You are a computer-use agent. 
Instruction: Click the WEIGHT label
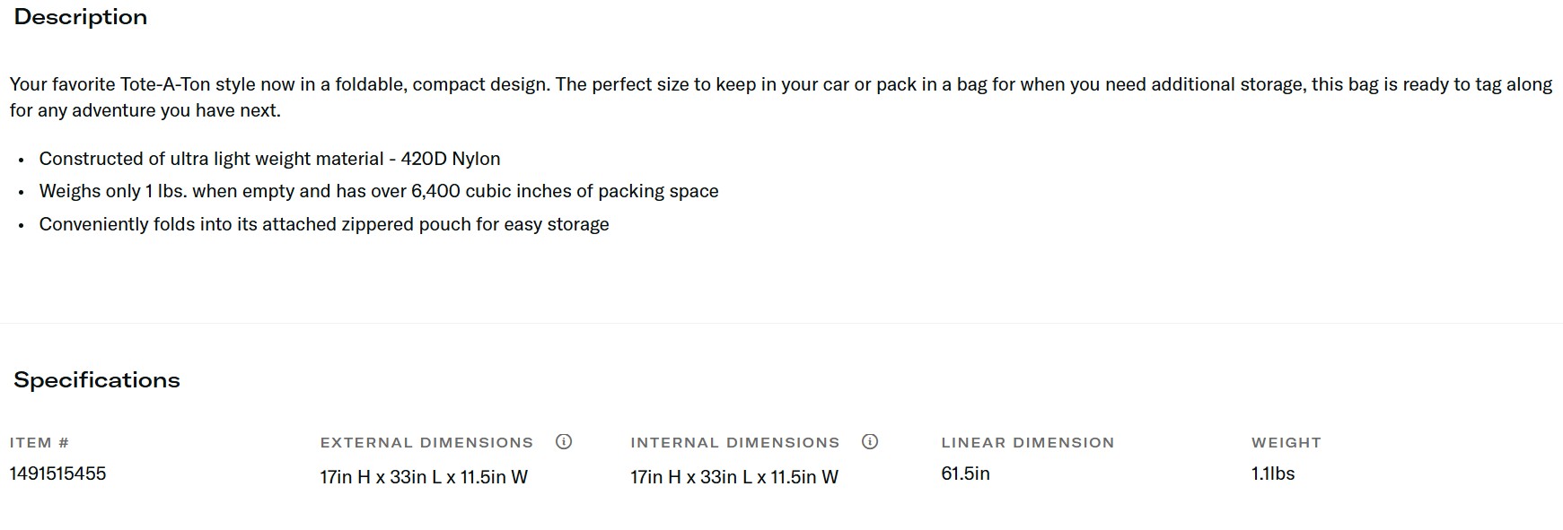(1286, 443)
